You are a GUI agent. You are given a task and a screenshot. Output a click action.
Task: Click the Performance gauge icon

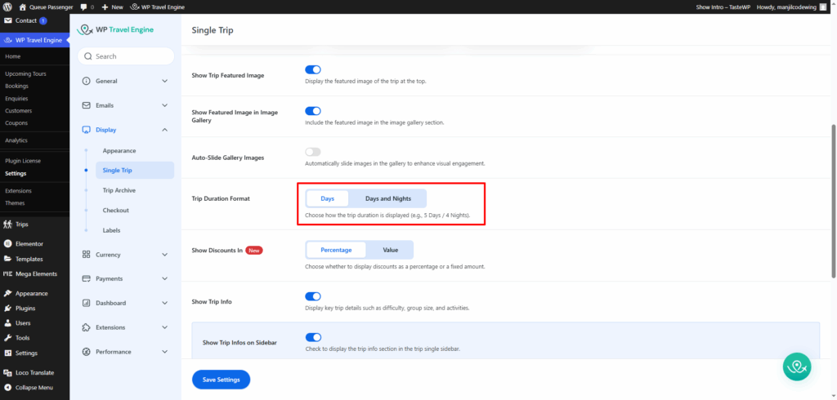pos(87,352)
